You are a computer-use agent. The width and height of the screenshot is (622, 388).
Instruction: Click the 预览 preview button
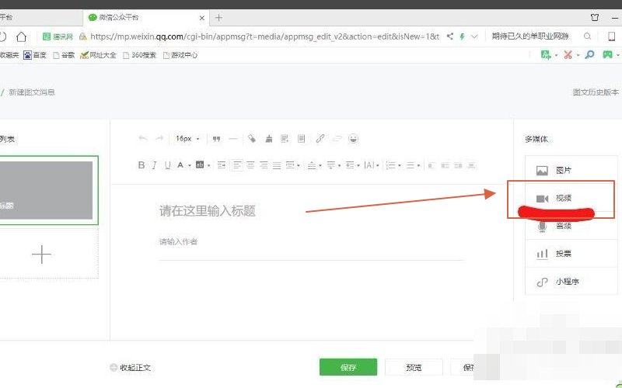coord(414,367)
